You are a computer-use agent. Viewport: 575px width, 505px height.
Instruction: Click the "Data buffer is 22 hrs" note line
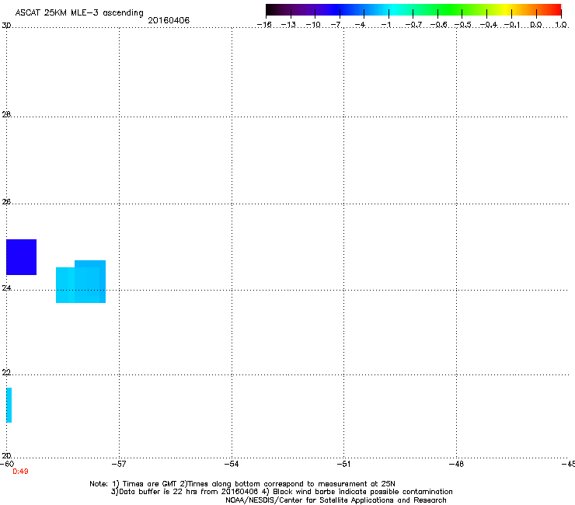coord(281,492)
